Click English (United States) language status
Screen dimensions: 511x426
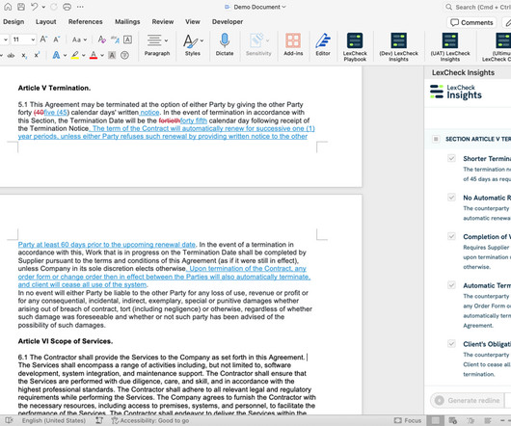pyautogui.click(x=54, y=420)
